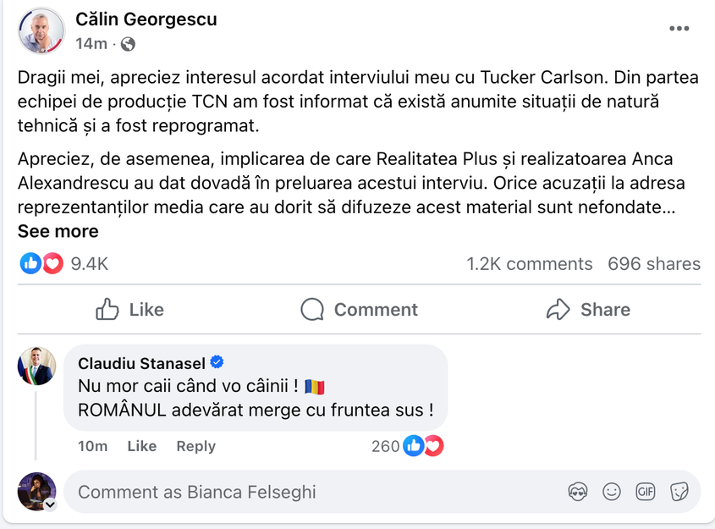This screenshot has height=529, width=715.
Task: Open Călin Georgescu's profile picture
Action: coord(41,30)
